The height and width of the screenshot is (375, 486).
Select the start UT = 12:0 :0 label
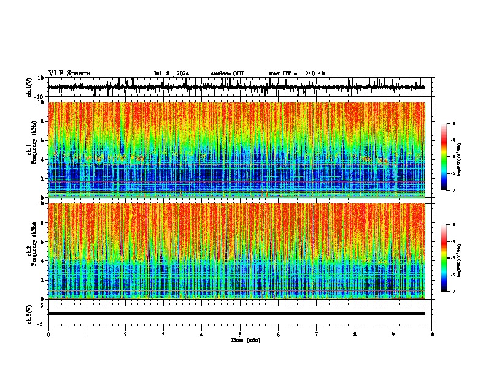(x=296, y=74)
